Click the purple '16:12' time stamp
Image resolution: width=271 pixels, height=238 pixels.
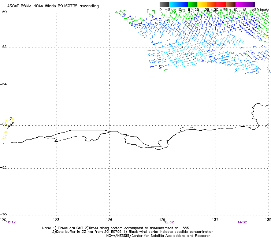11,222
